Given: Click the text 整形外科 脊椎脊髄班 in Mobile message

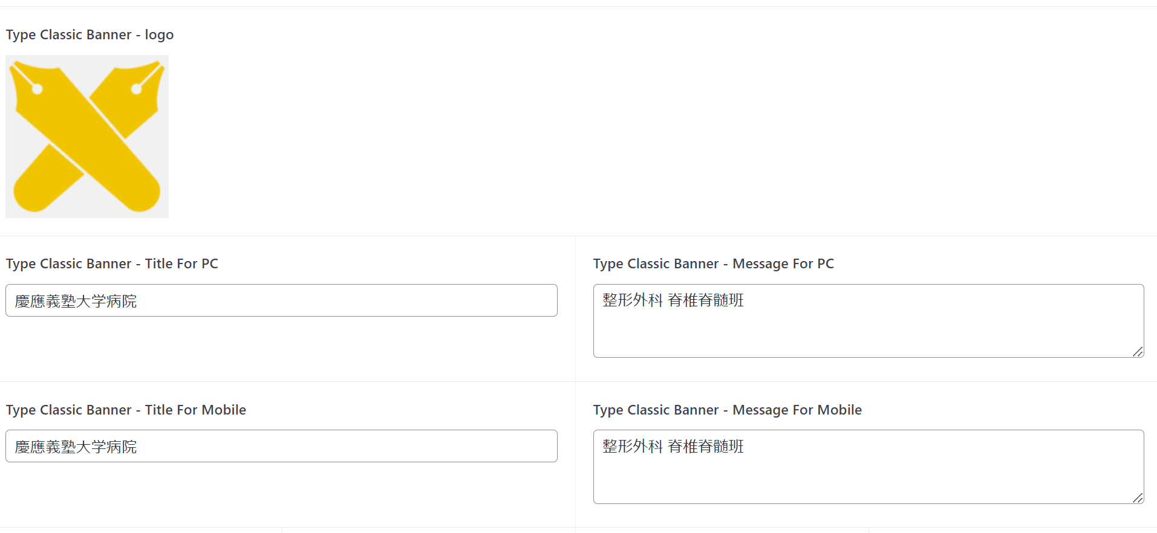Looking at the screenshot, I should (x=673, y=446).
